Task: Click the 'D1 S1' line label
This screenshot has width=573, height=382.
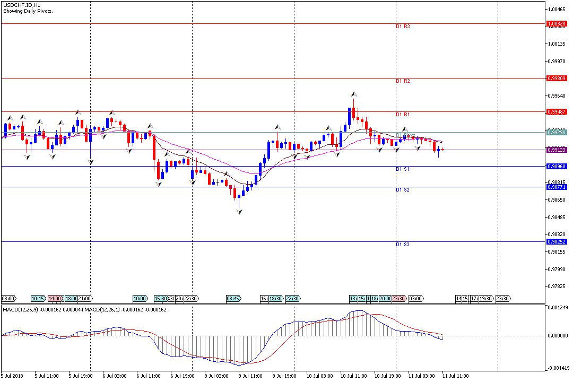Action: coord(403,169)
